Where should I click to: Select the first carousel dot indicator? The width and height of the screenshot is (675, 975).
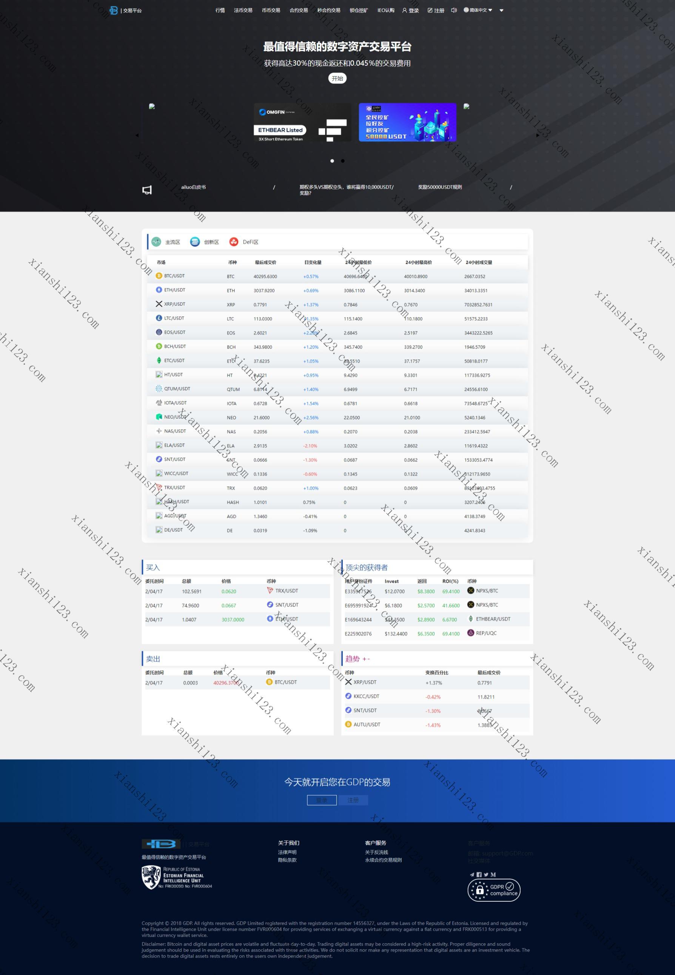[x=332, y=161]
